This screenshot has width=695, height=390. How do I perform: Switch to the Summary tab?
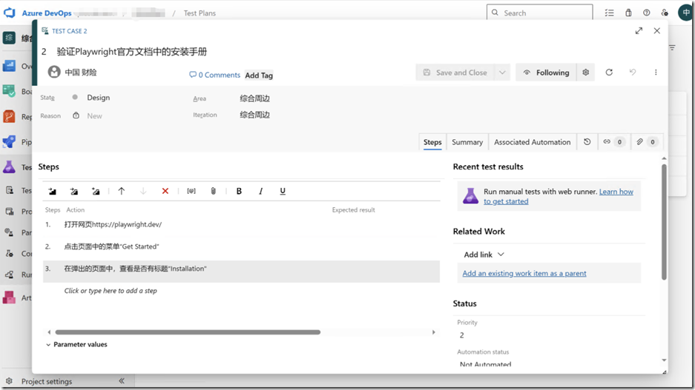point(467,142)
